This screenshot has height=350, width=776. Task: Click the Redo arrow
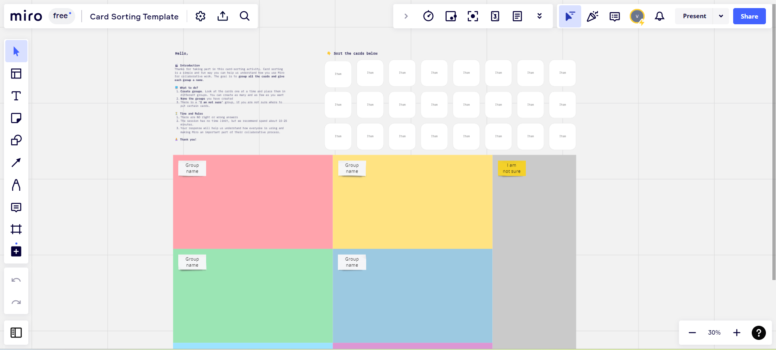pos(16,302)
